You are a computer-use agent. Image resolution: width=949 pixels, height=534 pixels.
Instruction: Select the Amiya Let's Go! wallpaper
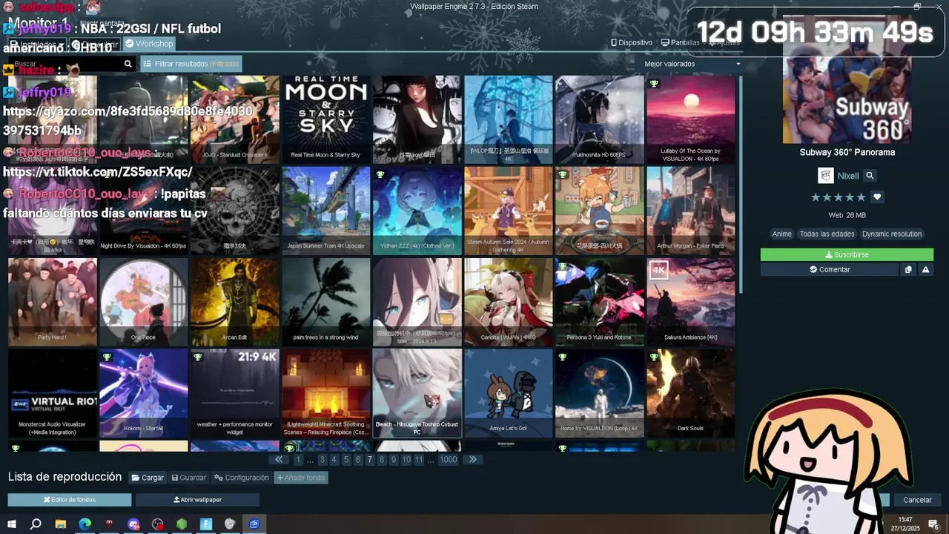(x=508, y=393)
